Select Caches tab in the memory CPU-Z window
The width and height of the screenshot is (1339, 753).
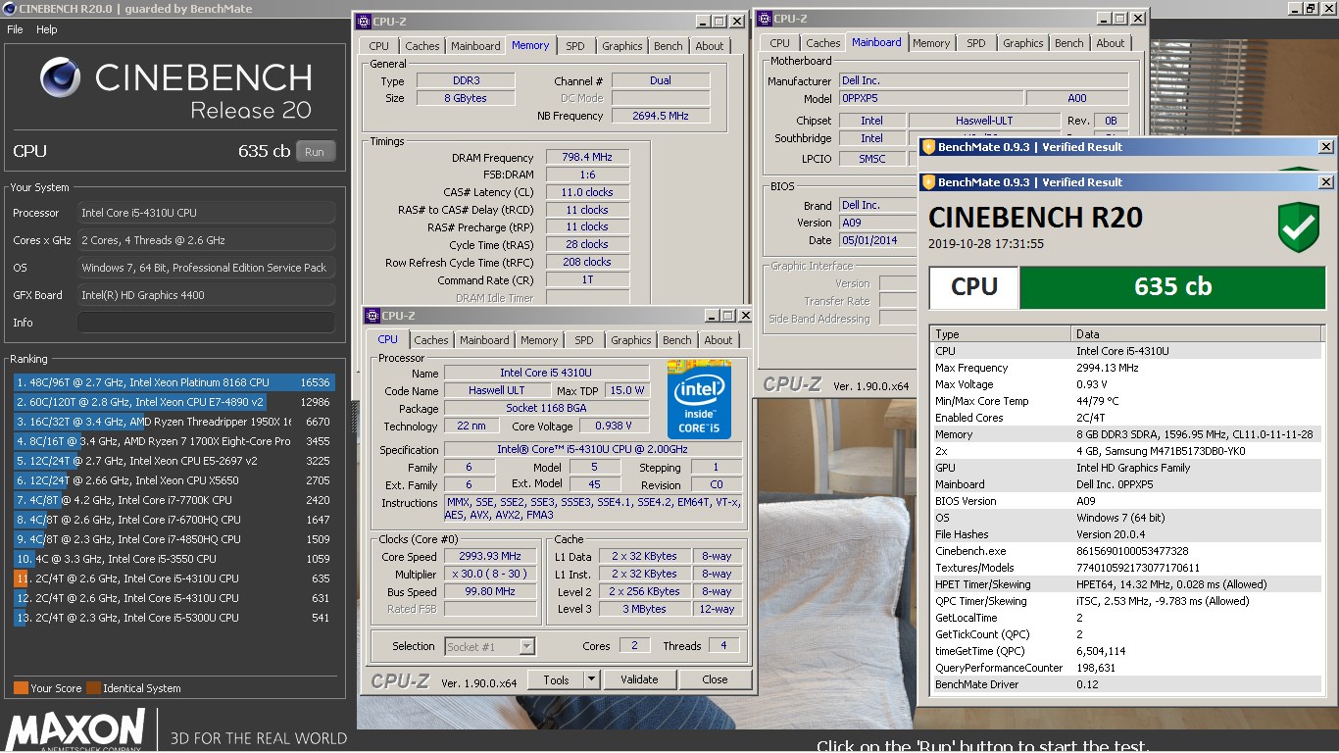coord(422,46)
